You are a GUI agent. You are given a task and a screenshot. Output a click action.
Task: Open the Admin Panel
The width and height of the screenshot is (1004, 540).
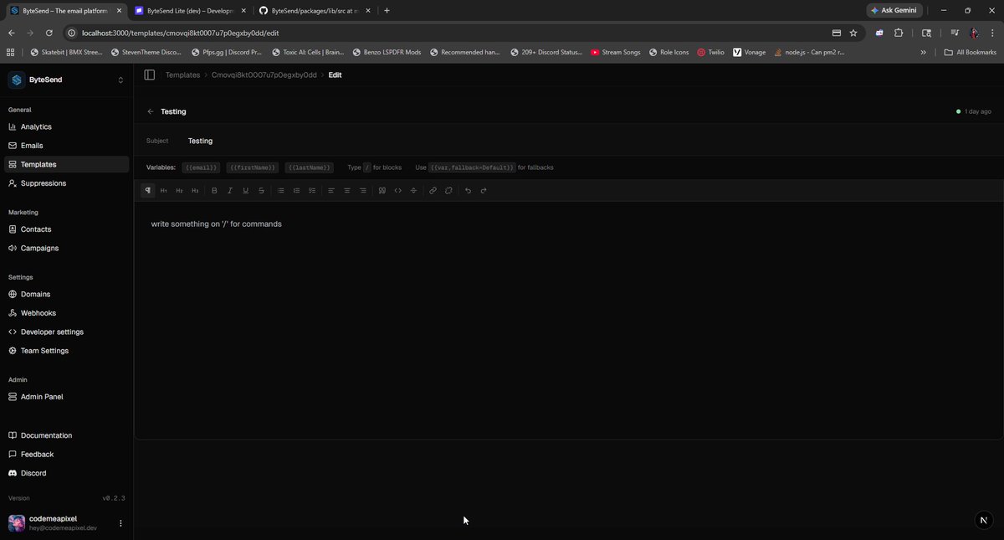(x=67, y=397)
